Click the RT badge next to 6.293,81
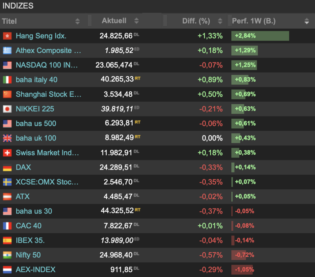 138,122
